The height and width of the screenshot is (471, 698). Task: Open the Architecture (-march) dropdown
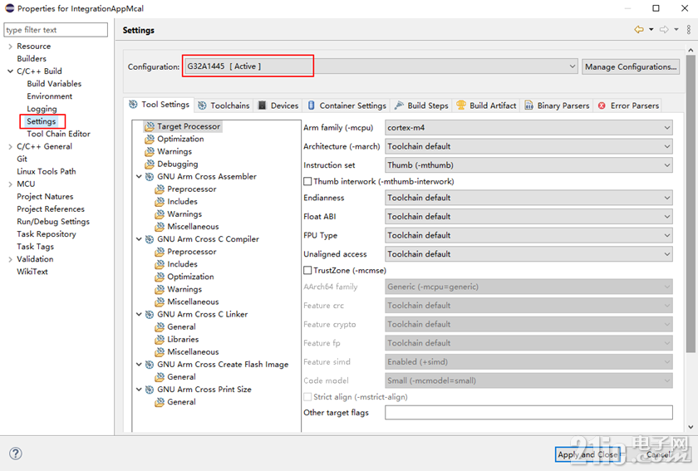(x=528, y=146)
